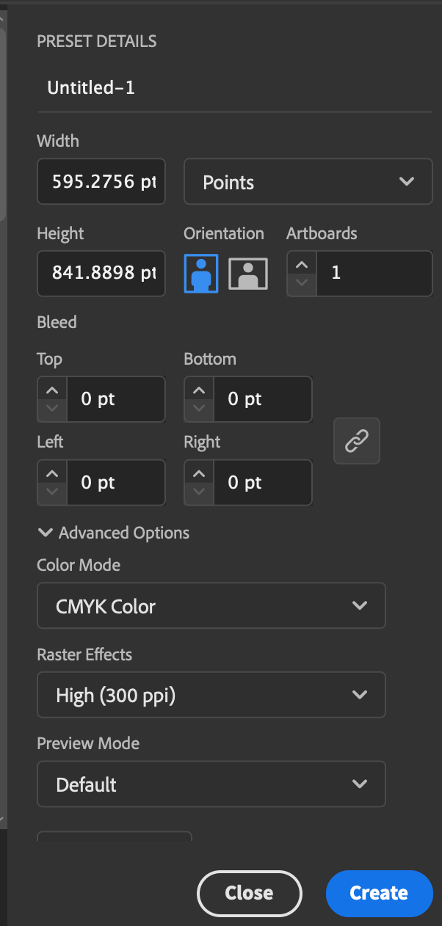
Task: Click the Left bleed up arrow
Action: [51, 473]
